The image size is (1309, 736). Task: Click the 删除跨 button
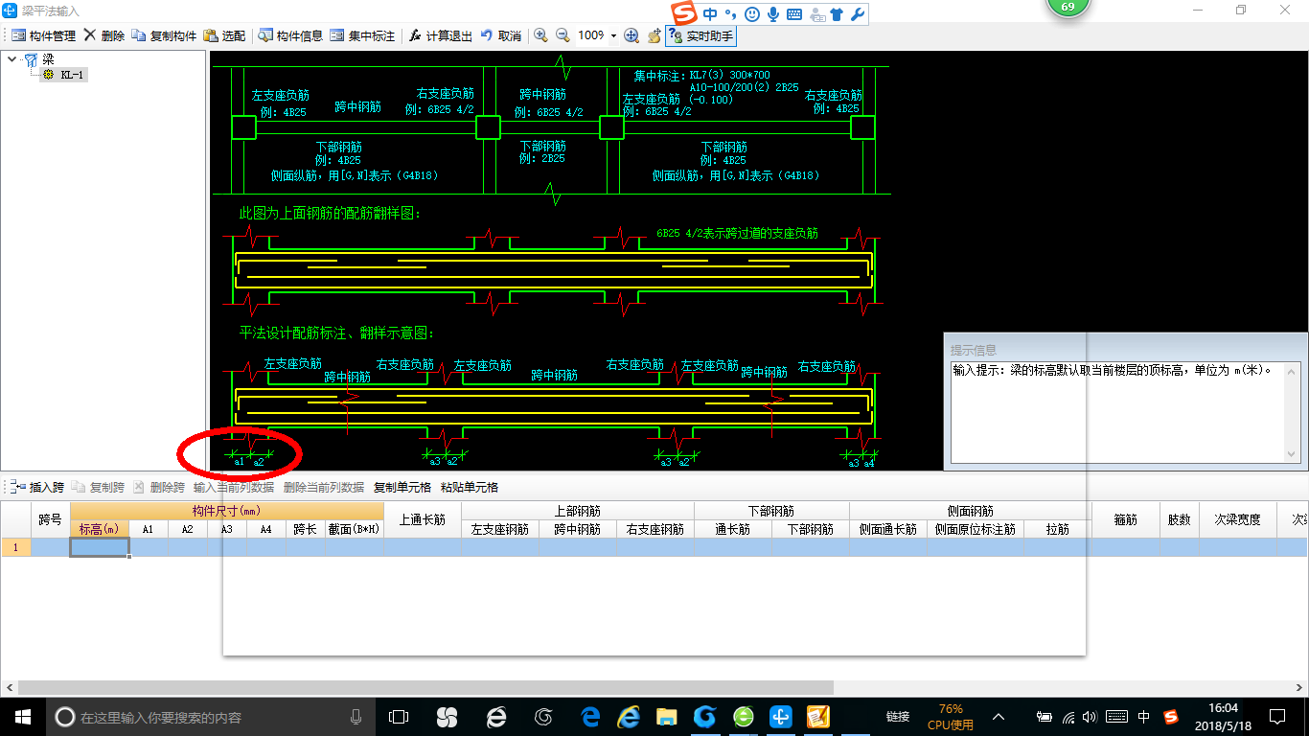158,487
